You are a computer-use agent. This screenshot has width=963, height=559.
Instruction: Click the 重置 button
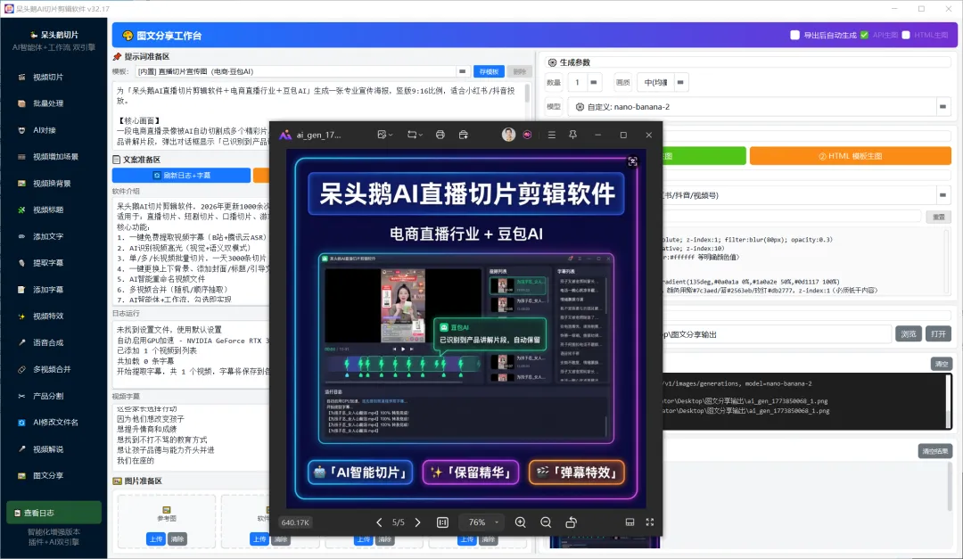[938, 217]
